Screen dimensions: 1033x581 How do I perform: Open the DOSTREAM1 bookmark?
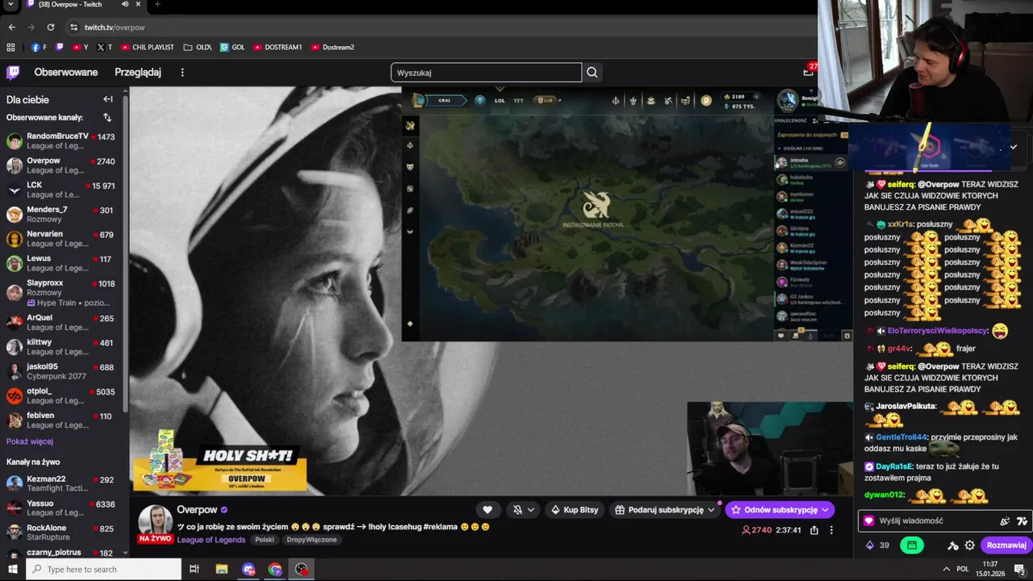pos(278,48)
